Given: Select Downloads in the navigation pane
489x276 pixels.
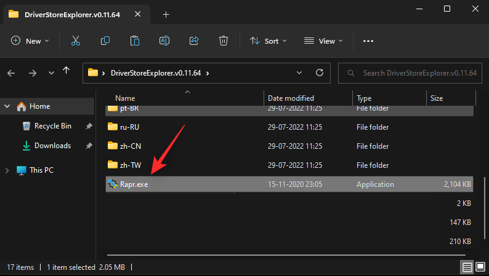Looking at the screenshot, I should (x=52, y=146).
